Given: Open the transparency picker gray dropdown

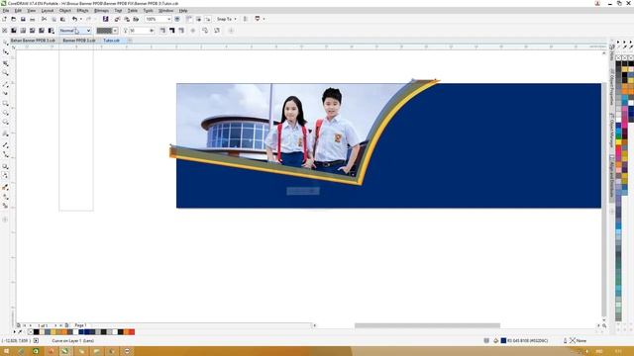Looking at the screenshot, I should tap(107, 31).
